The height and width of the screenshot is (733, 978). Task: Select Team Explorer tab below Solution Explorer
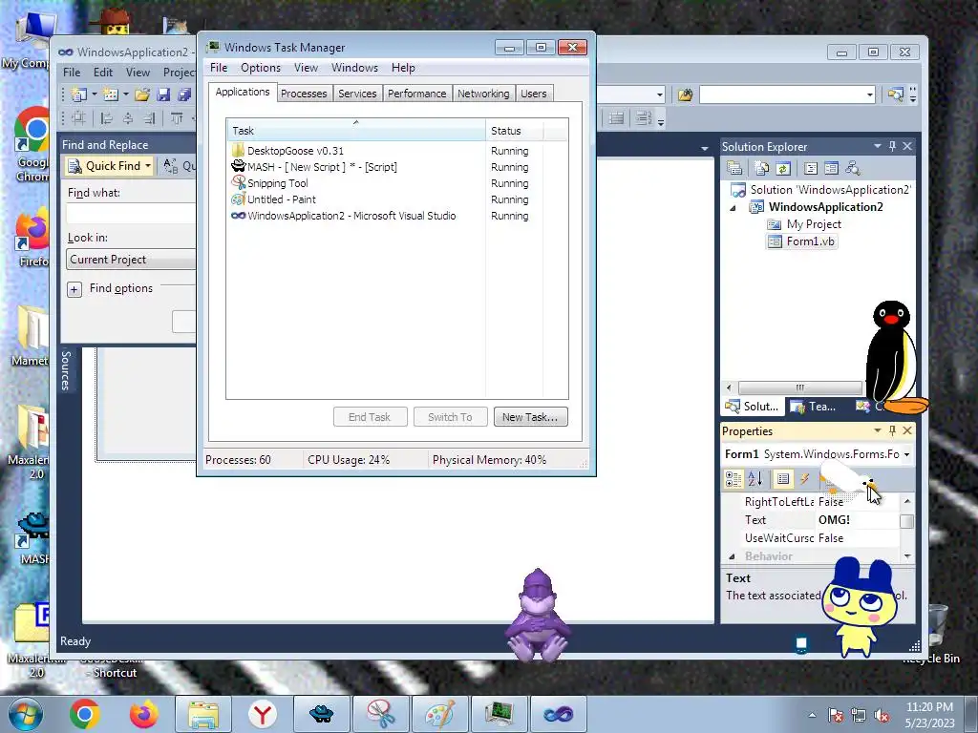[813, 407]
